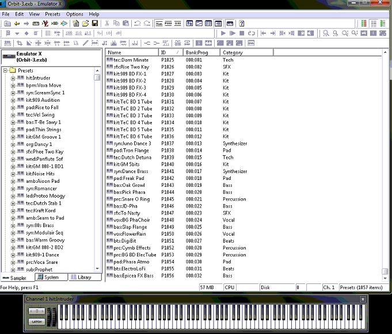
Task: Switch to the Sampler tab
Action: (x=17, y=278)
